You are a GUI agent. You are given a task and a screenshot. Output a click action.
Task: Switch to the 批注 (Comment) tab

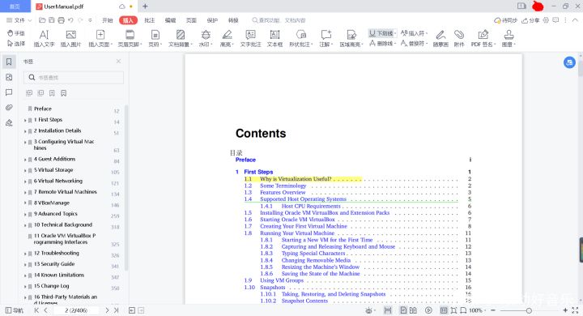coord(150,20)
